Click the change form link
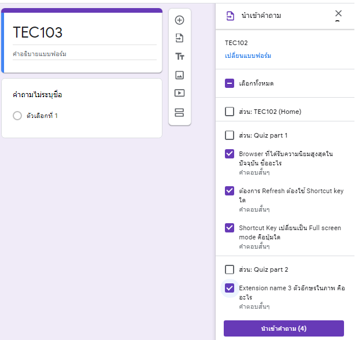 coord(248,56)
